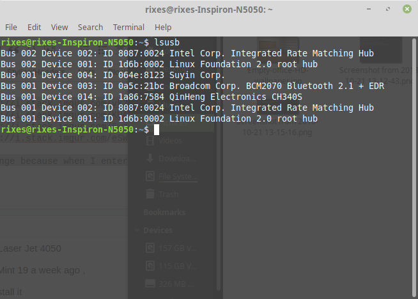Collapse Devices section in background file manager

[x=137, y=230]
